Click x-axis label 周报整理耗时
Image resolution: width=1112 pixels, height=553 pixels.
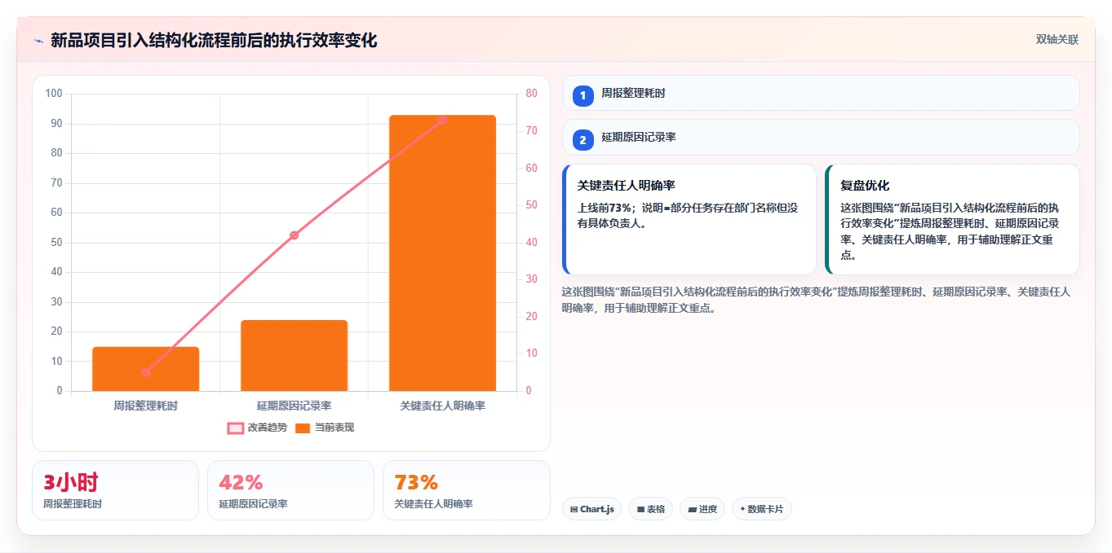tap(146, 405)
